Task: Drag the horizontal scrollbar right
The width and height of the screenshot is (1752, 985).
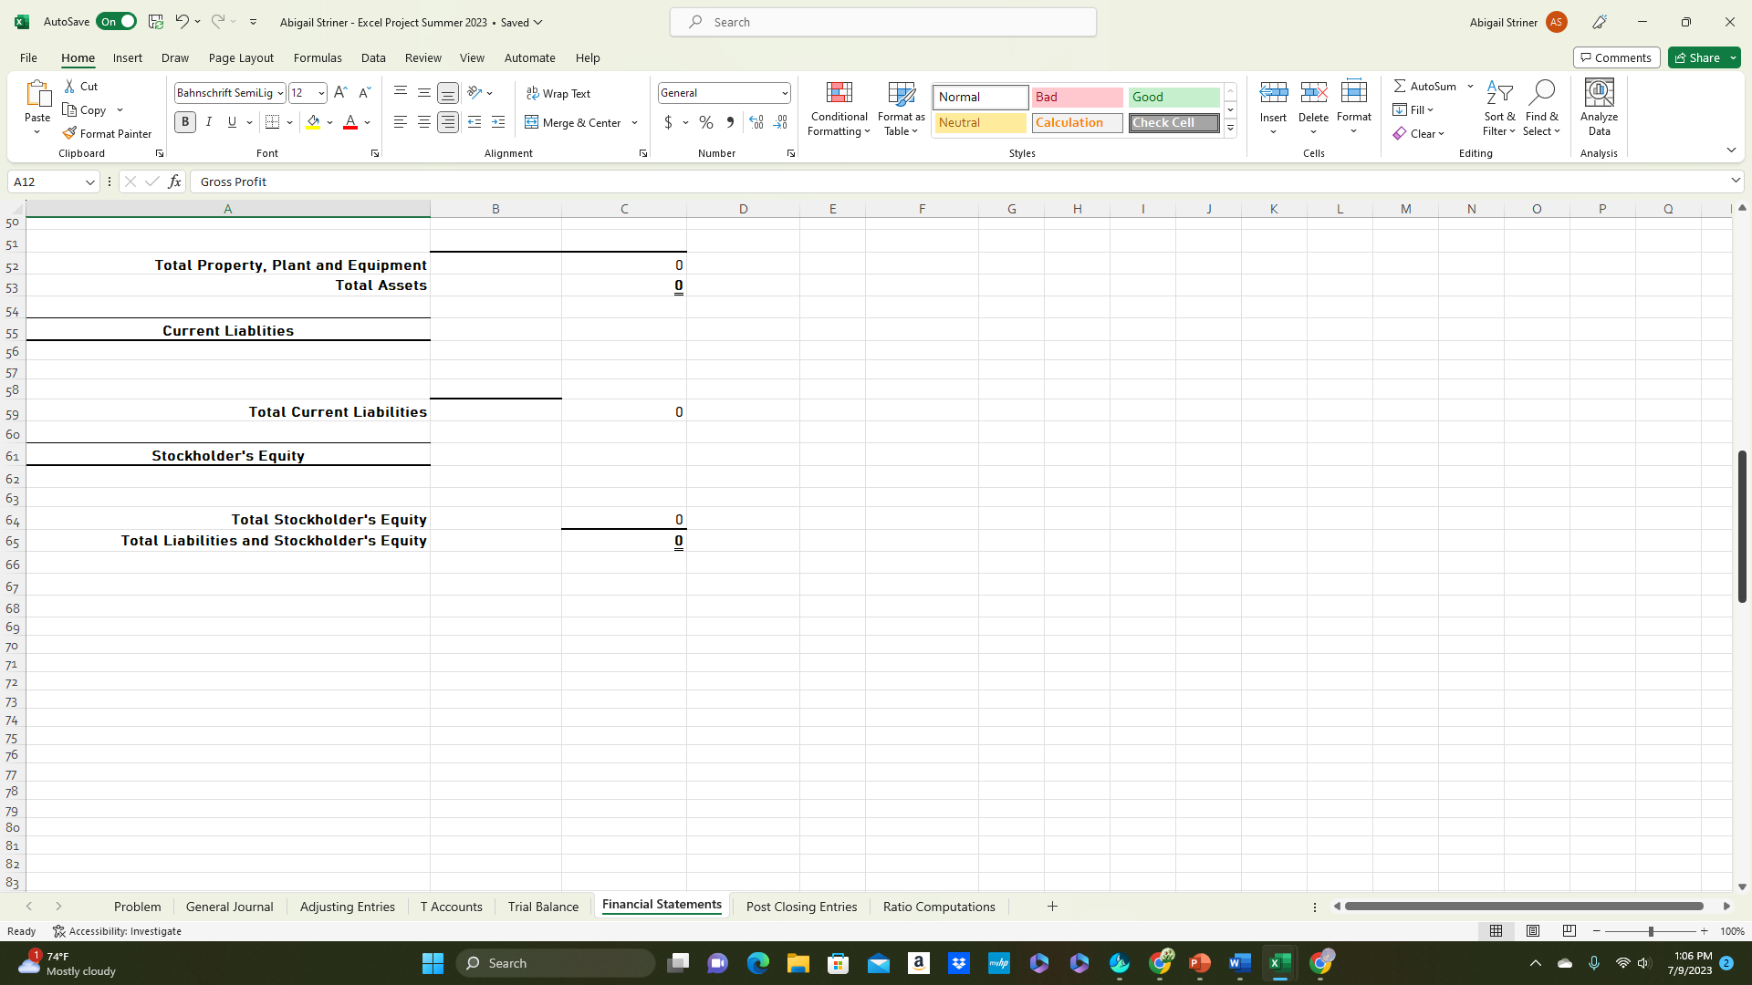Action: [1726, 906]
